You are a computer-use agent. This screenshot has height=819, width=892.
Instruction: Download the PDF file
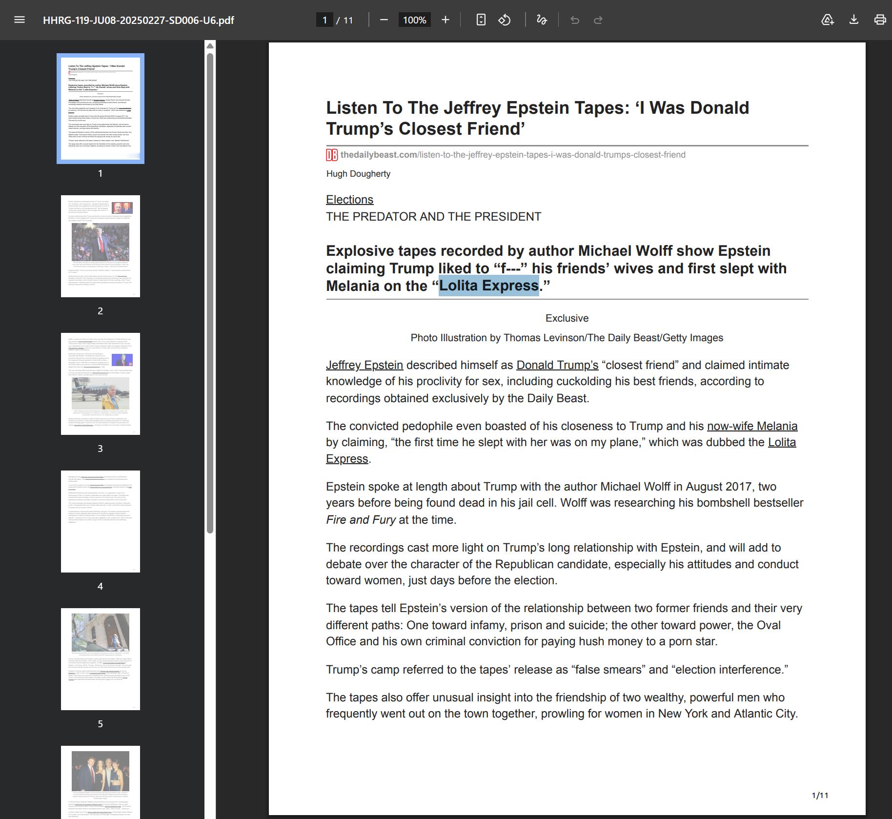854,20
